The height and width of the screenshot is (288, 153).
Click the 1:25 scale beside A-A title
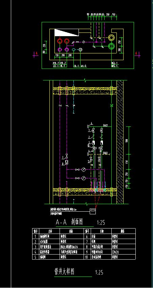click(101, 223)
